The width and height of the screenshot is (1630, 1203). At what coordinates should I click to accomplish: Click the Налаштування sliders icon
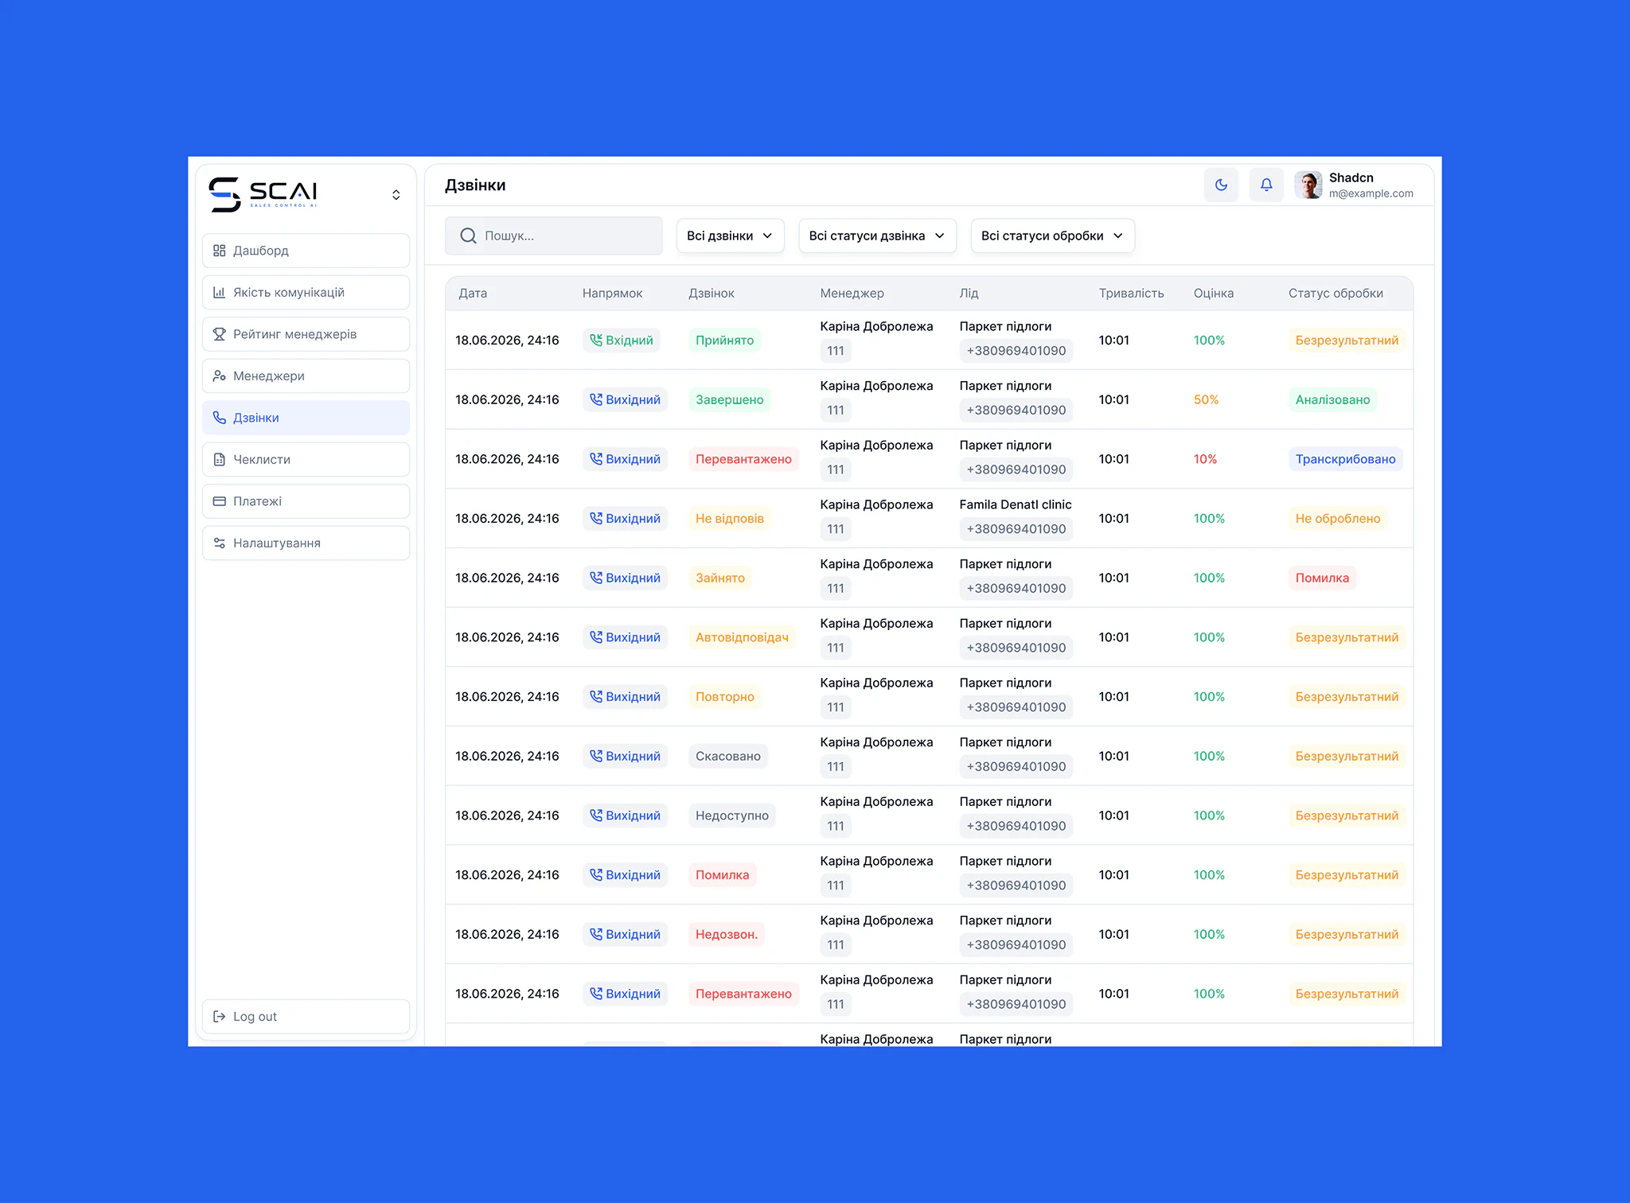point(220,543)
